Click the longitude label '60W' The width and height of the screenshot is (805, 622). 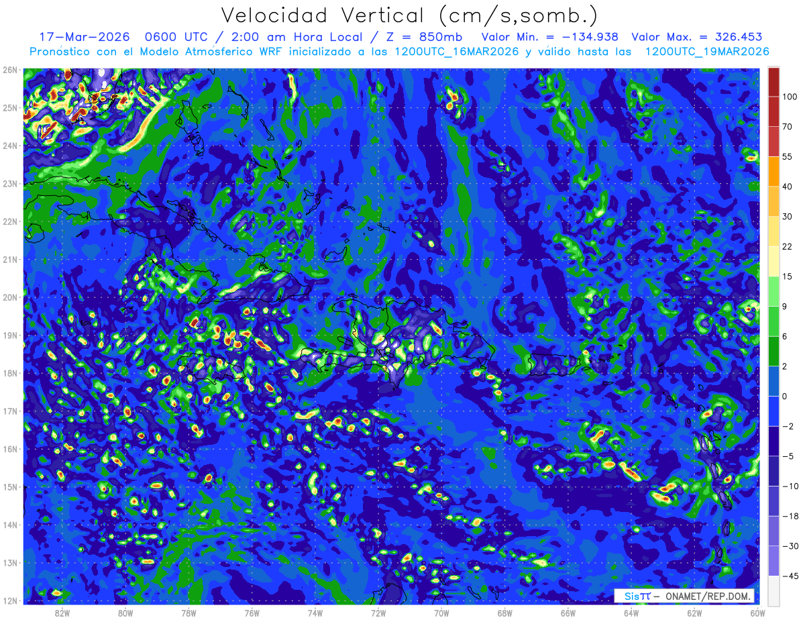coord(758,613)
